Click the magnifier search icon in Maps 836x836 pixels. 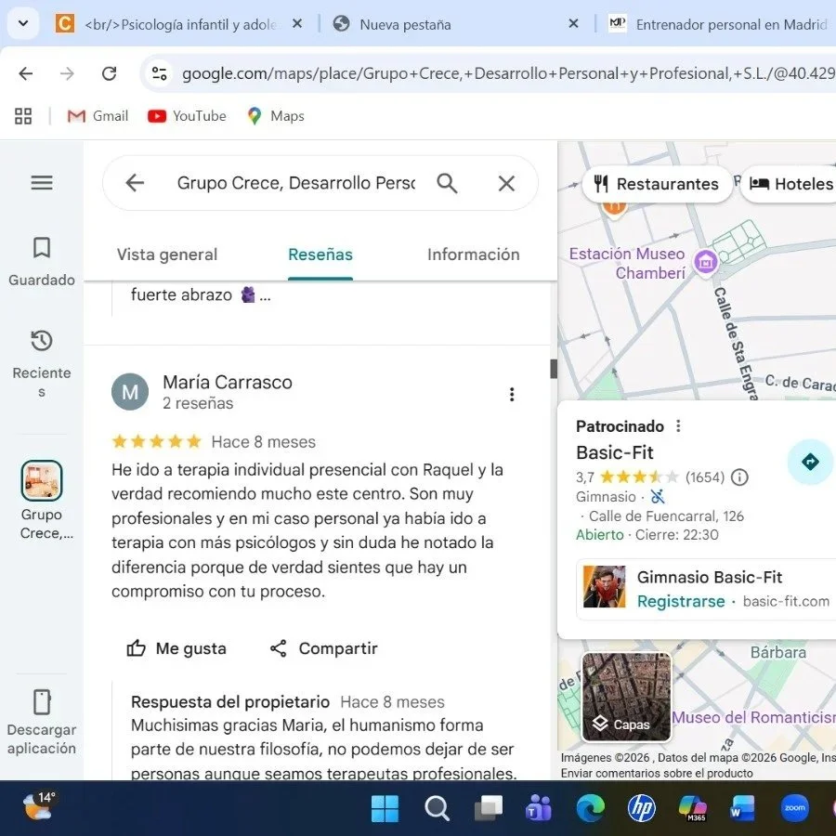[447, 183]
